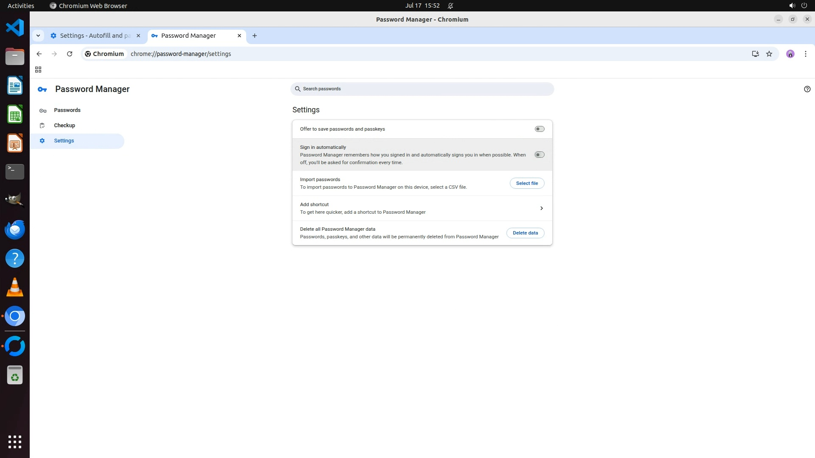The width and height of the screenshot is (815, 458).
Task: Expand the Add shortcut chevron
Action: click(x=541, y=208)
